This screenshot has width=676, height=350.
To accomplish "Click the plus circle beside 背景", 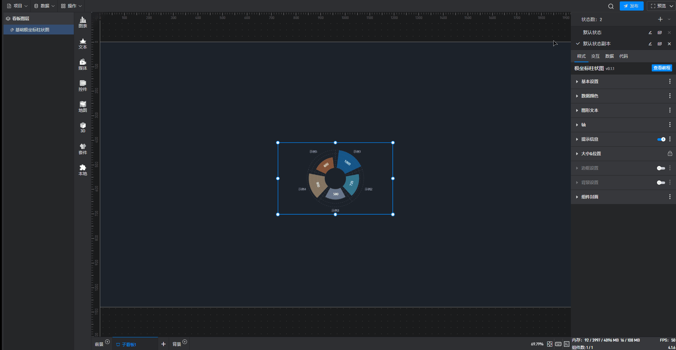I will point(185,342).
